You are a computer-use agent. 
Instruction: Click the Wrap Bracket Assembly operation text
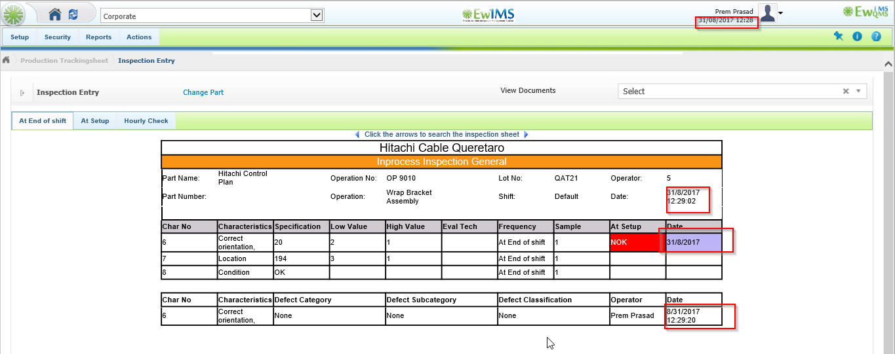click(x=409, y=197)
